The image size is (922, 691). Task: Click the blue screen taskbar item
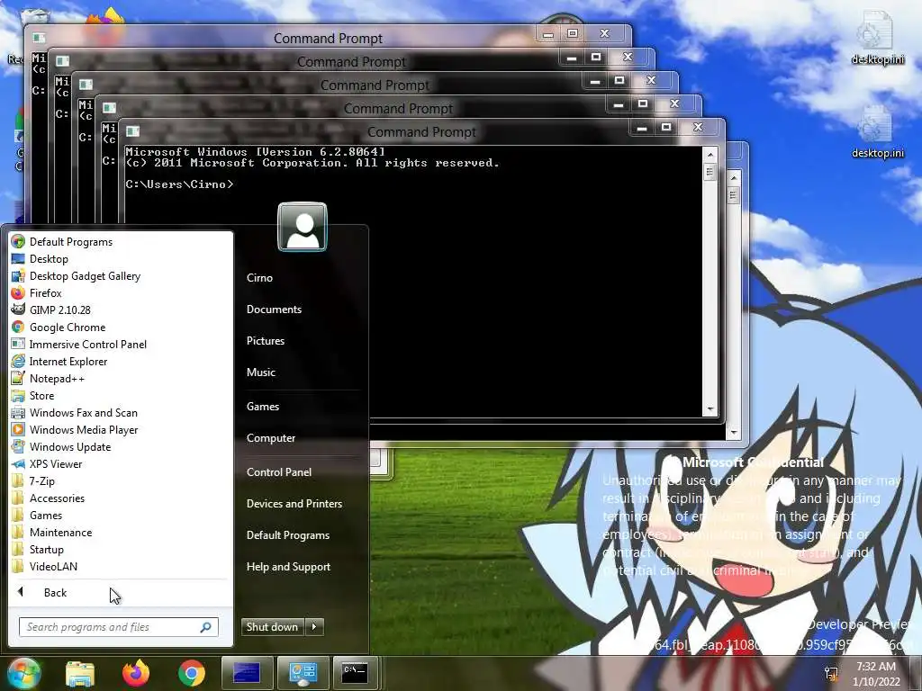(x=247, y=673)
